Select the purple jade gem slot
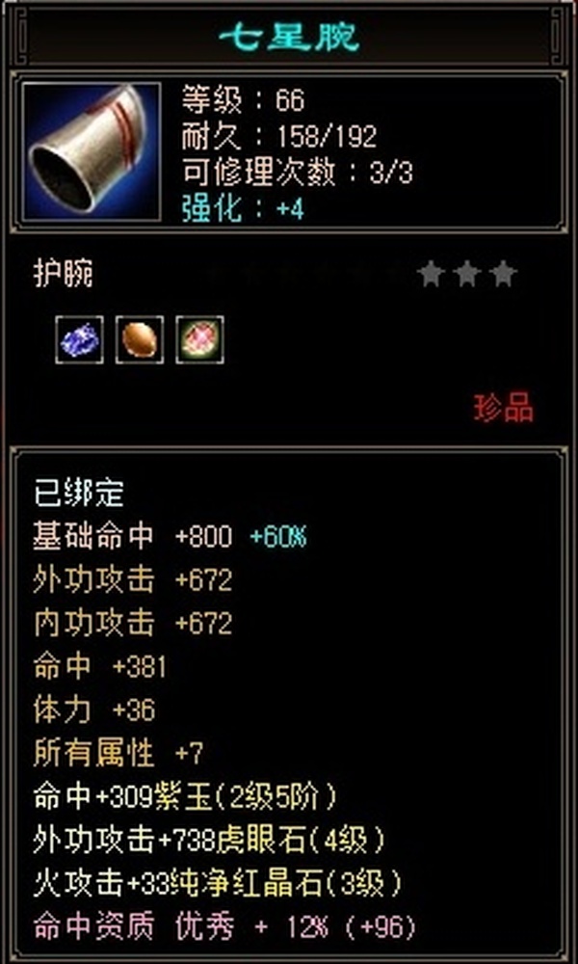The width and height of the screenshot is (578, 964). [79, 339]
